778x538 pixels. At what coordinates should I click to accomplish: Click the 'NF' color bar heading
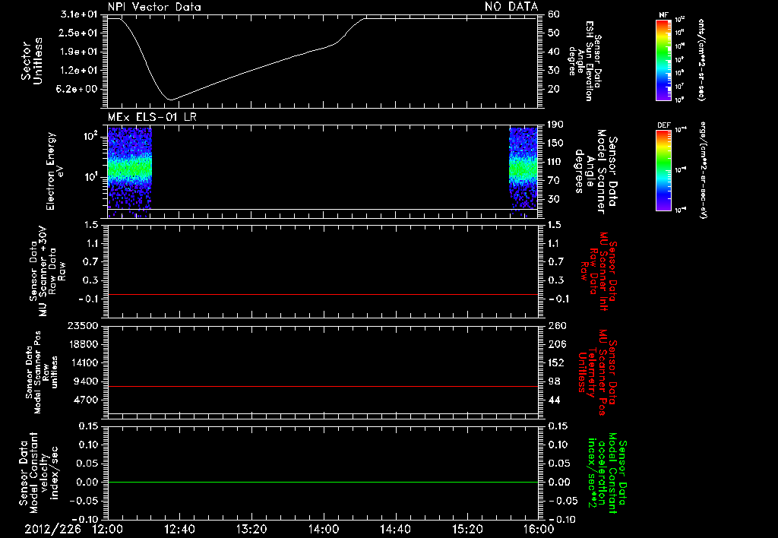tap(663, 15)
